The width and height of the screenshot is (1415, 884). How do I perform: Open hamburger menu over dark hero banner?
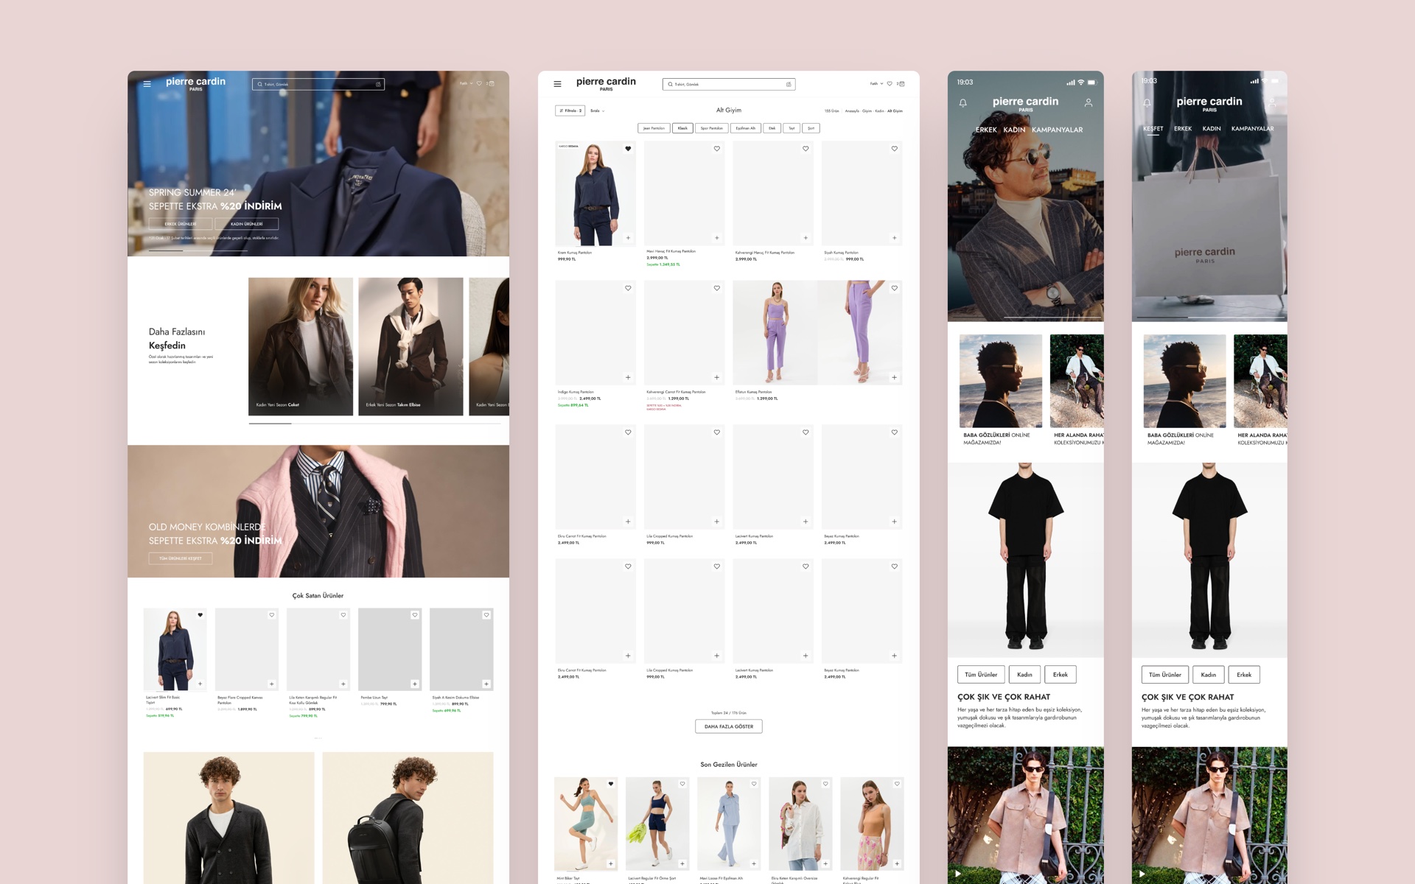pos(147,84)
